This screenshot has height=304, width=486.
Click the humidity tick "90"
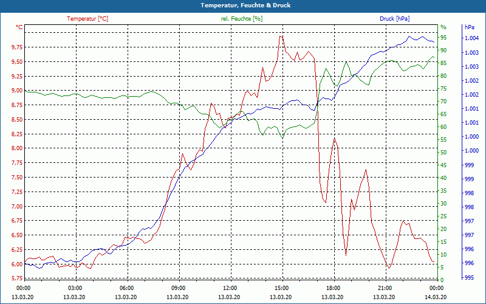(443, 50)
